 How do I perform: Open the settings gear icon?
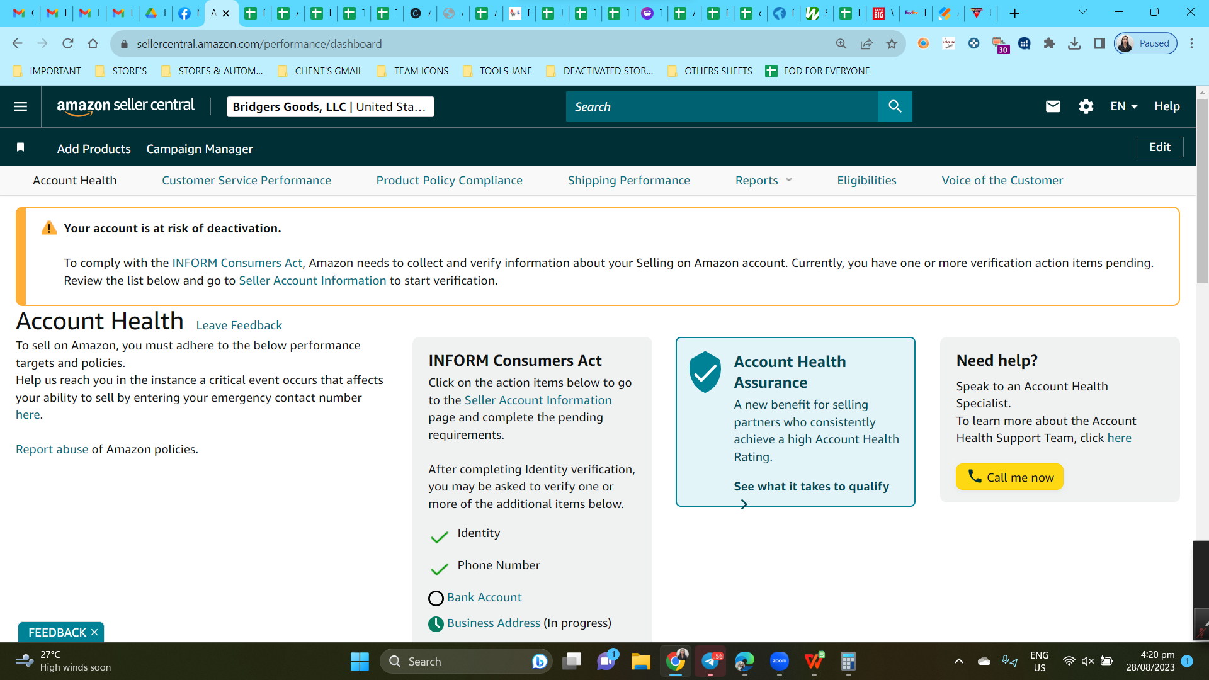point(1086,106)
